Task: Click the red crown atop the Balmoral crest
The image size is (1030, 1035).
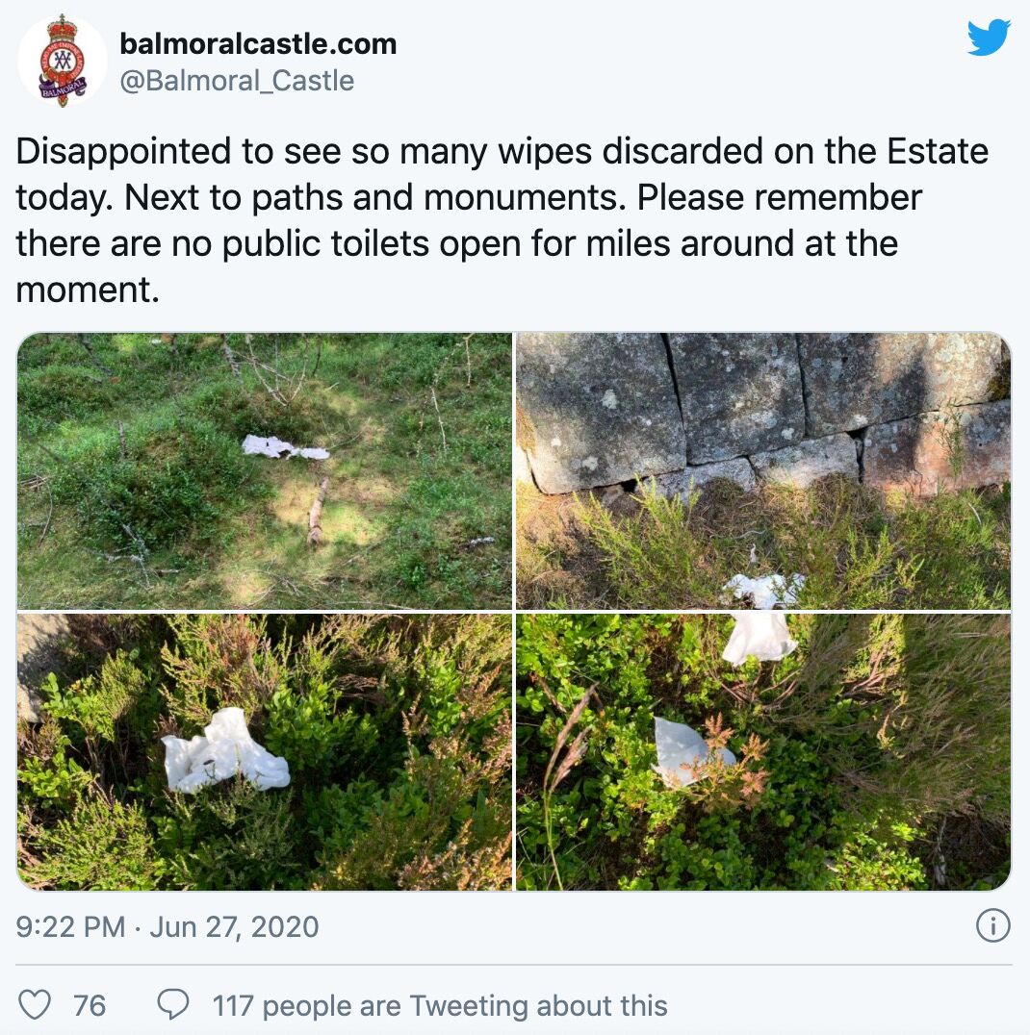Action: click(63, 29)
